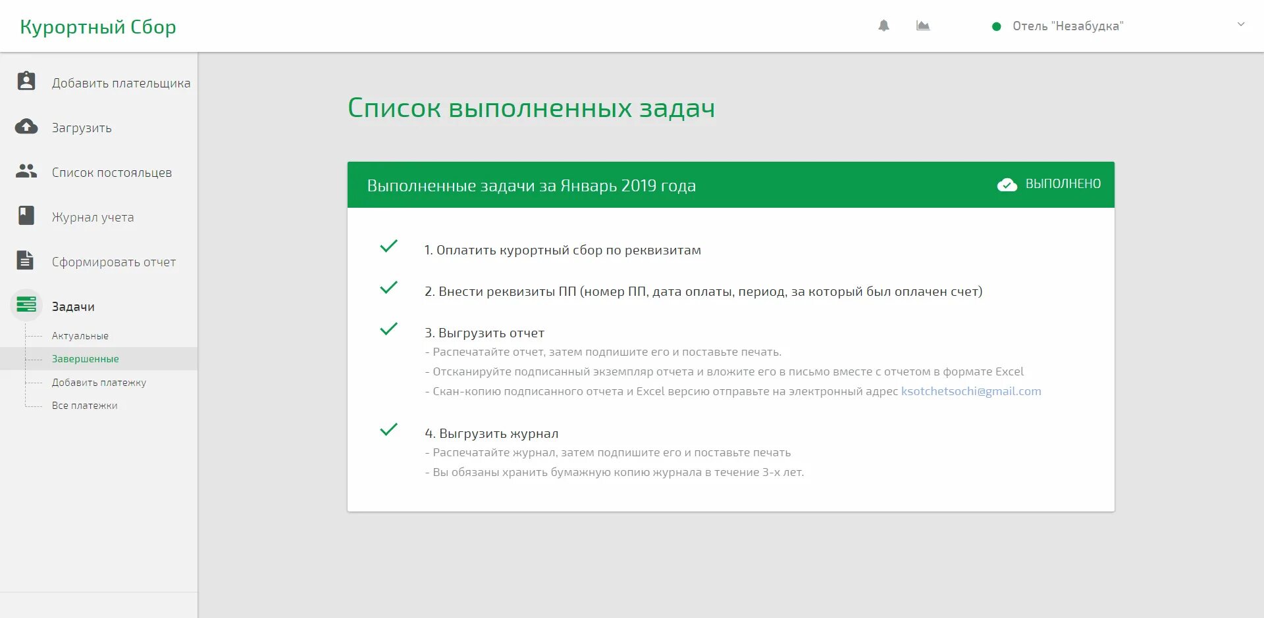Click the Сформировать отчет document icon
This screenshot has height=618, width=1264.
coord(25,260)
